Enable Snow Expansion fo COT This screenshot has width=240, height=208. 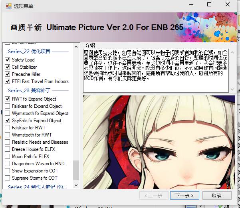click(x=7, y=171)
